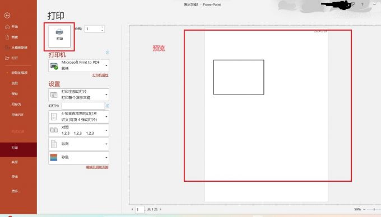381x217 pixels.
Task: Open the 4 张垂直放置的幻灯片 layout dropdown
Action: pos(79,117)
